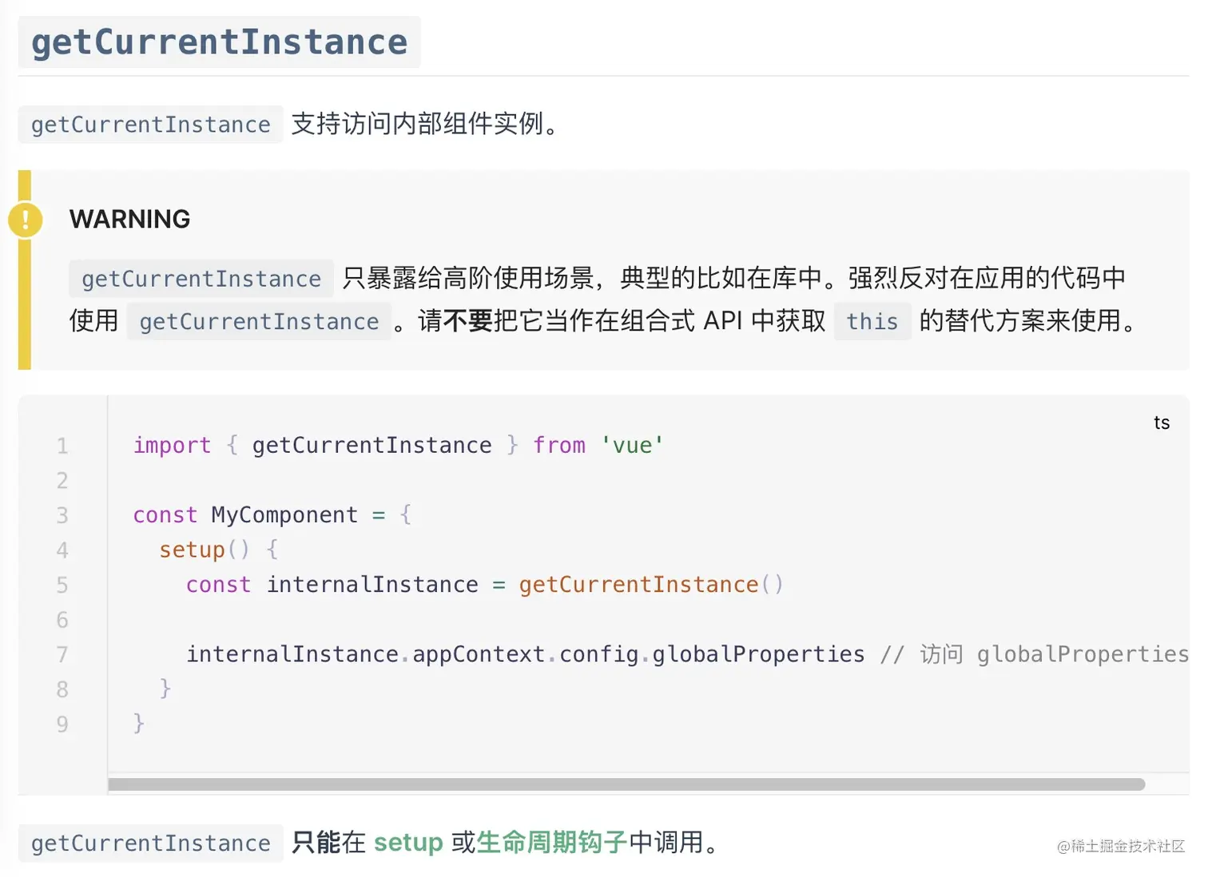Click the "ts" language label

tap(1161, 423)
